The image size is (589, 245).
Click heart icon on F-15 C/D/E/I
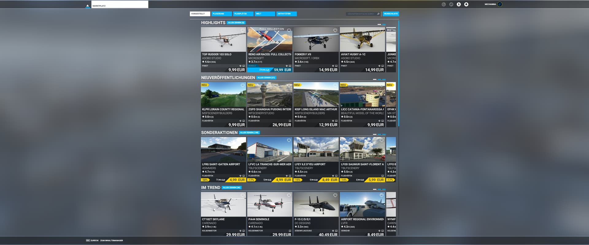coord(335,195)
